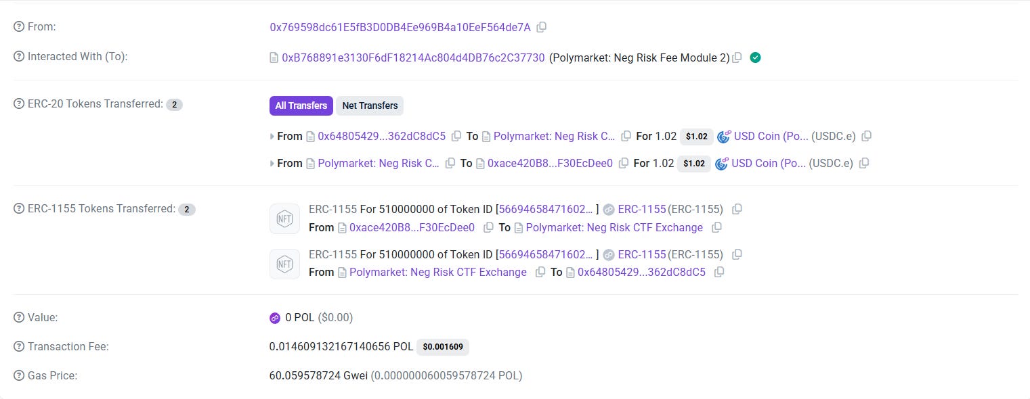Open Polymarket: Neg Risk CTF Exchange recipient link
Screen dimensions: 1030x399
pyautogui.click(x=614, y=228)
